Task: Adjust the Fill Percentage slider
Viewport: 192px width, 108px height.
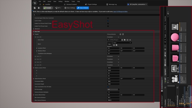Action: [113, 89]
